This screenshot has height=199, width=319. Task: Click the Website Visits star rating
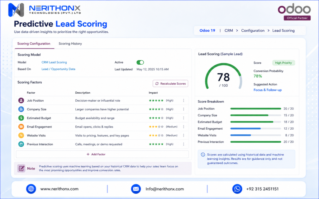pyautogui.click(x=156, y=136)
